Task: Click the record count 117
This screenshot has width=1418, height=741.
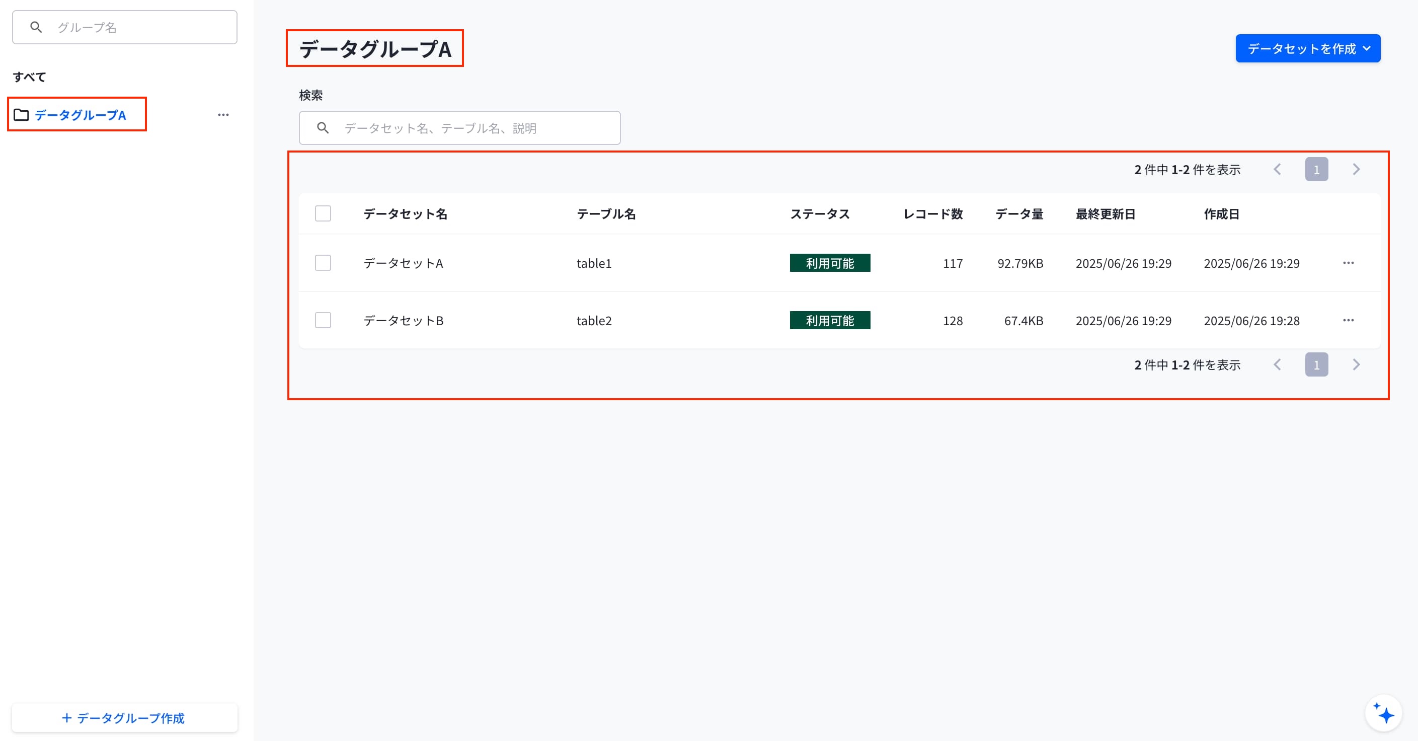Action: pyautogui.click(x=953, y=263)
